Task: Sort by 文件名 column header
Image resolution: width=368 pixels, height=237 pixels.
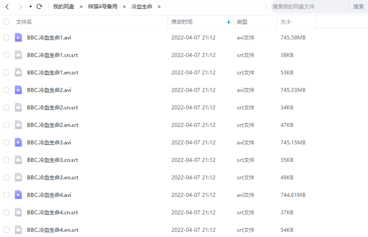Action: (x=24, y=22)
